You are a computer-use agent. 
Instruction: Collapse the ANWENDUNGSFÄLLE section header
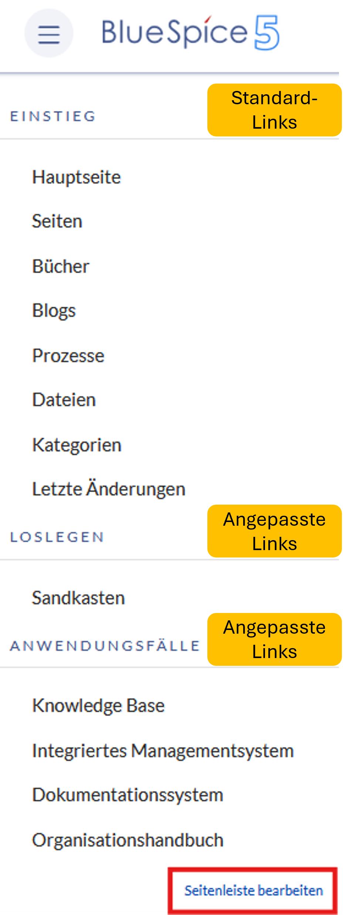(x=105, y=646)
